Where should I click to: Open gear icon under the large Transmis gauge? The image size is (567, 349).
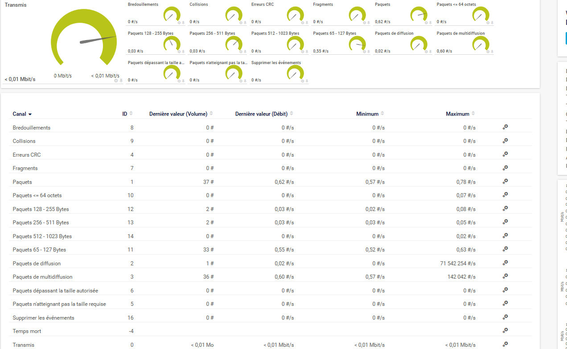(x=116, y=81)
